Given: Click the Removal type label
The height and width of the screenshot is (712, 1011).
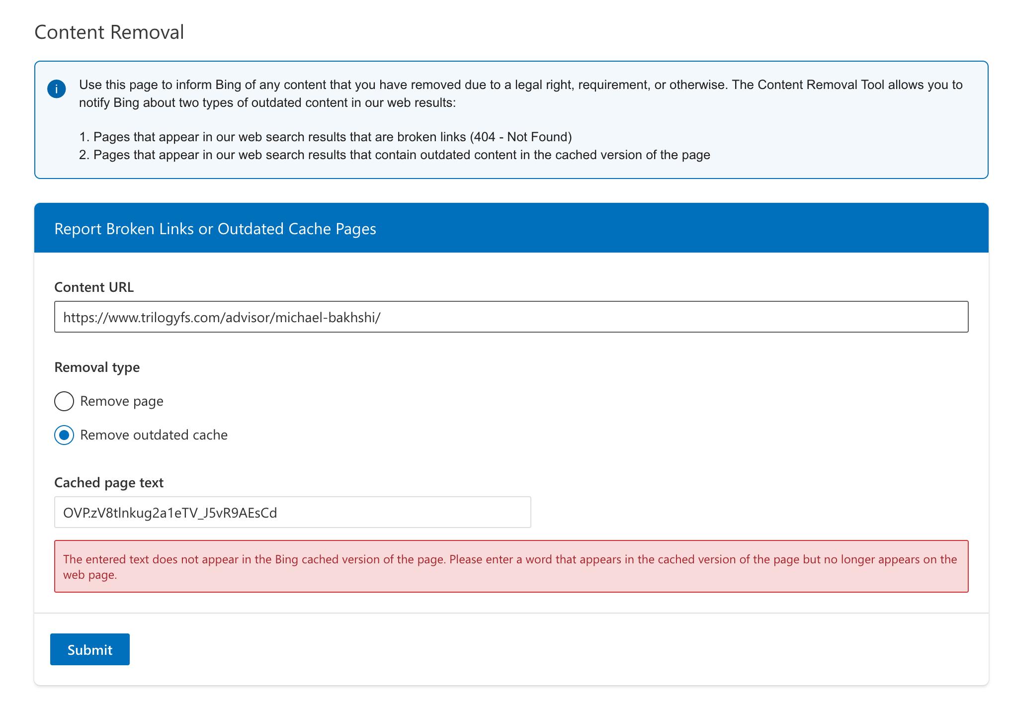Looking at the screenshot, I should pos(97,367).
